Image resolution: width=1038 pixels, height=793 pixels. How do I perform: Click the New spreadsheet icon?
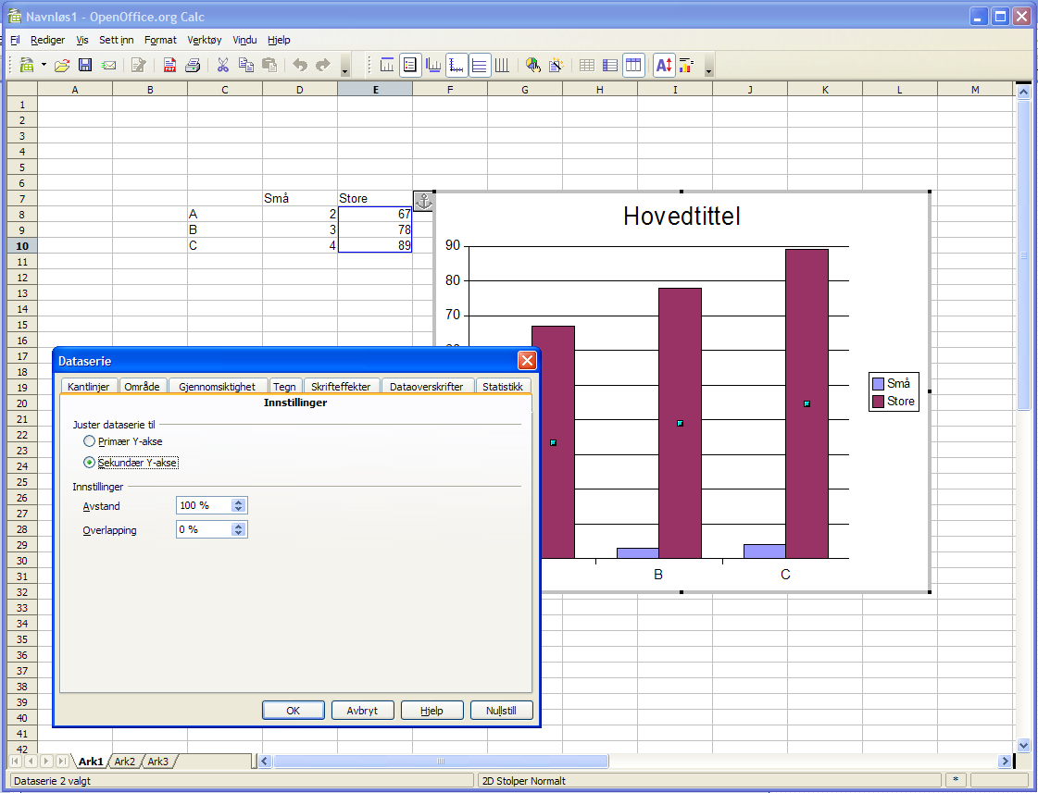point(27,65)
